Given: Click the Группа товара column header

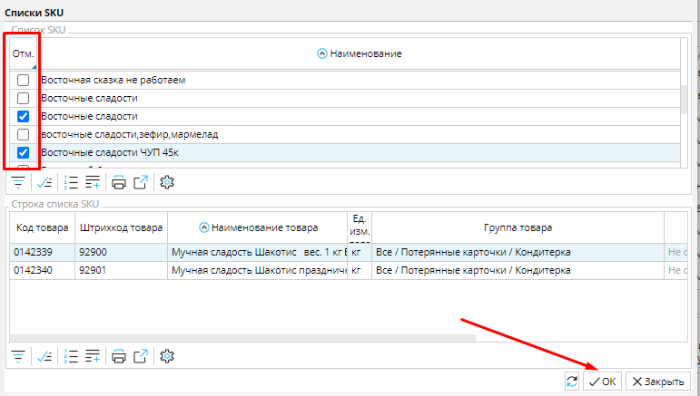Looking at the screenshot, I should 517,227.
